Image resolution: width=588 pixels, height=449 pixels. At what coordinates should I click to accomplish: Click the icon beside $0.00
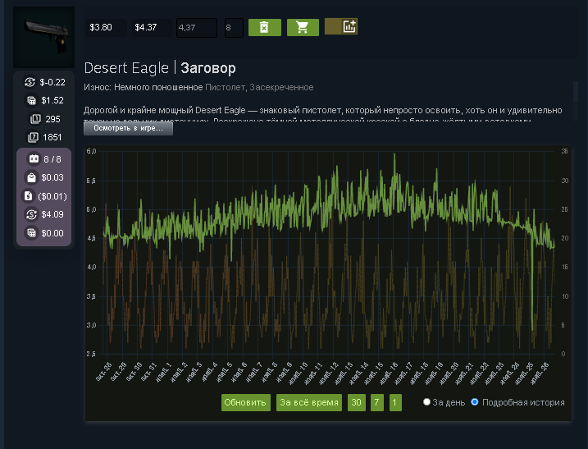pos(31,233)
